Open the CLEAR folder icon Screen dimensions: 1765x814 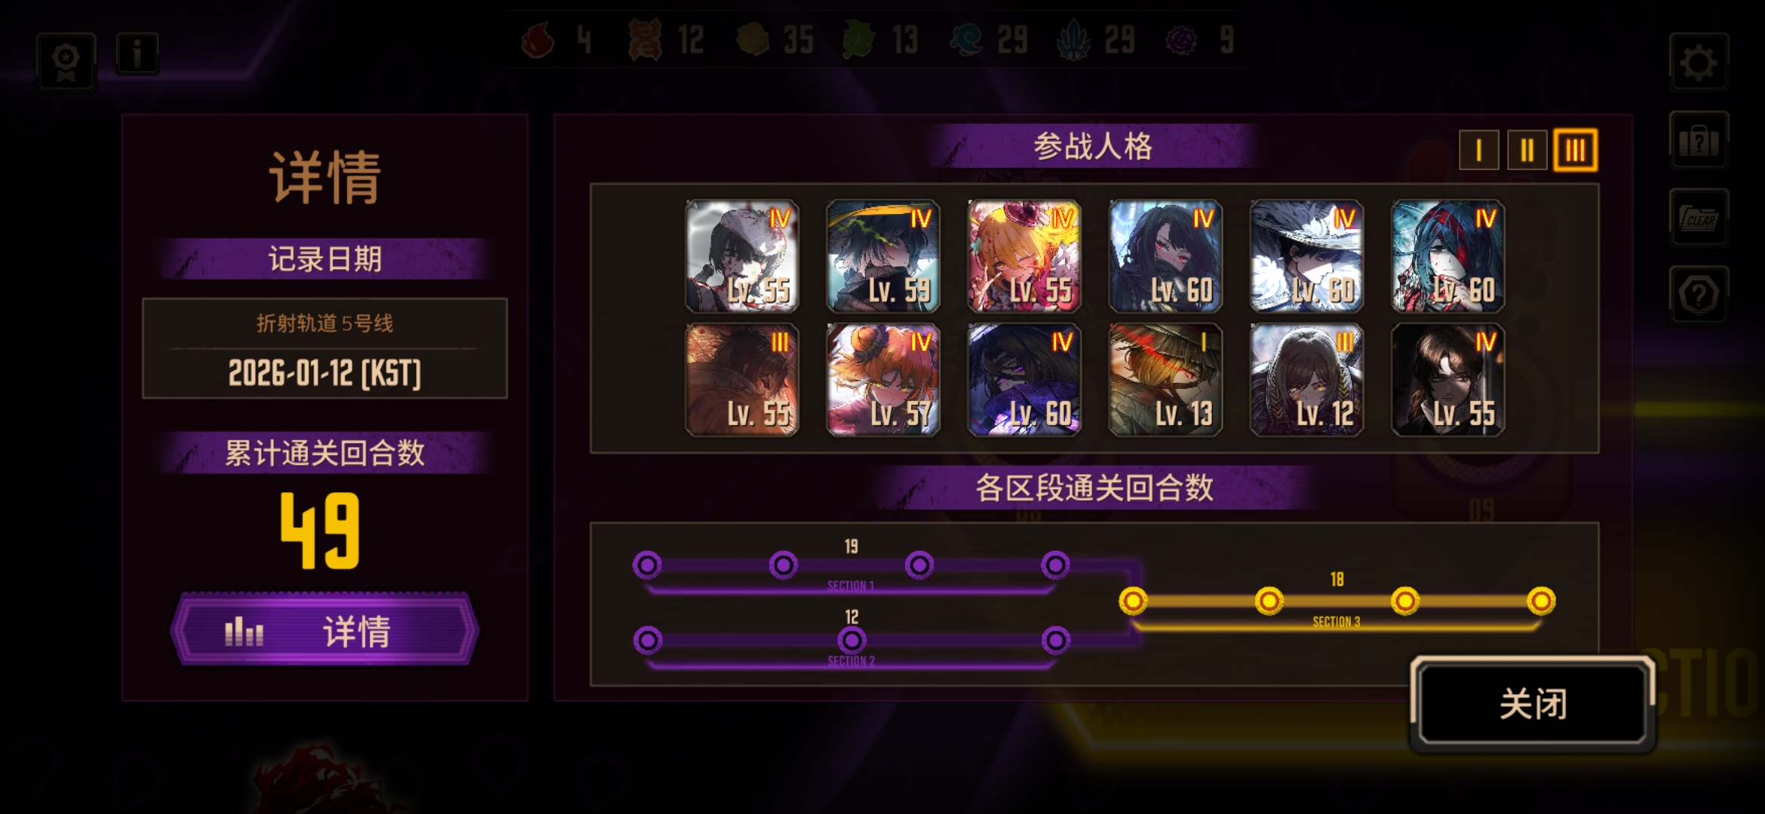pyautogui.click(x=1699, y=218)
